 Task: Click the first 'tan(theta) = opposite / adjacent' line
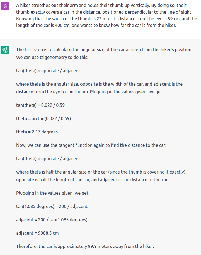[x=48, y=71]
